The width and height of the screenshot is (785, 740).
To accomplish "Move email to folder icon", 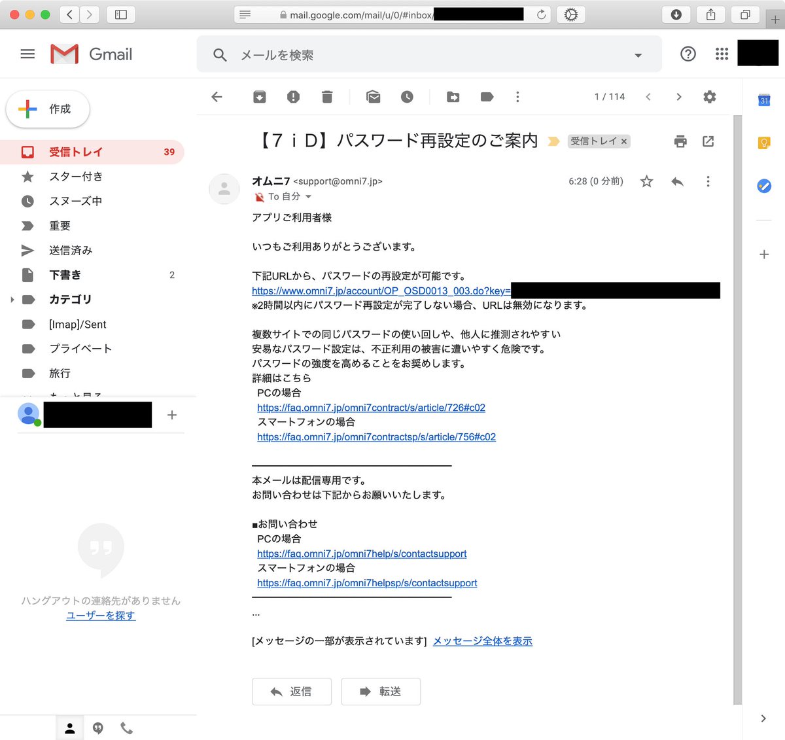I will click(453, 97).
